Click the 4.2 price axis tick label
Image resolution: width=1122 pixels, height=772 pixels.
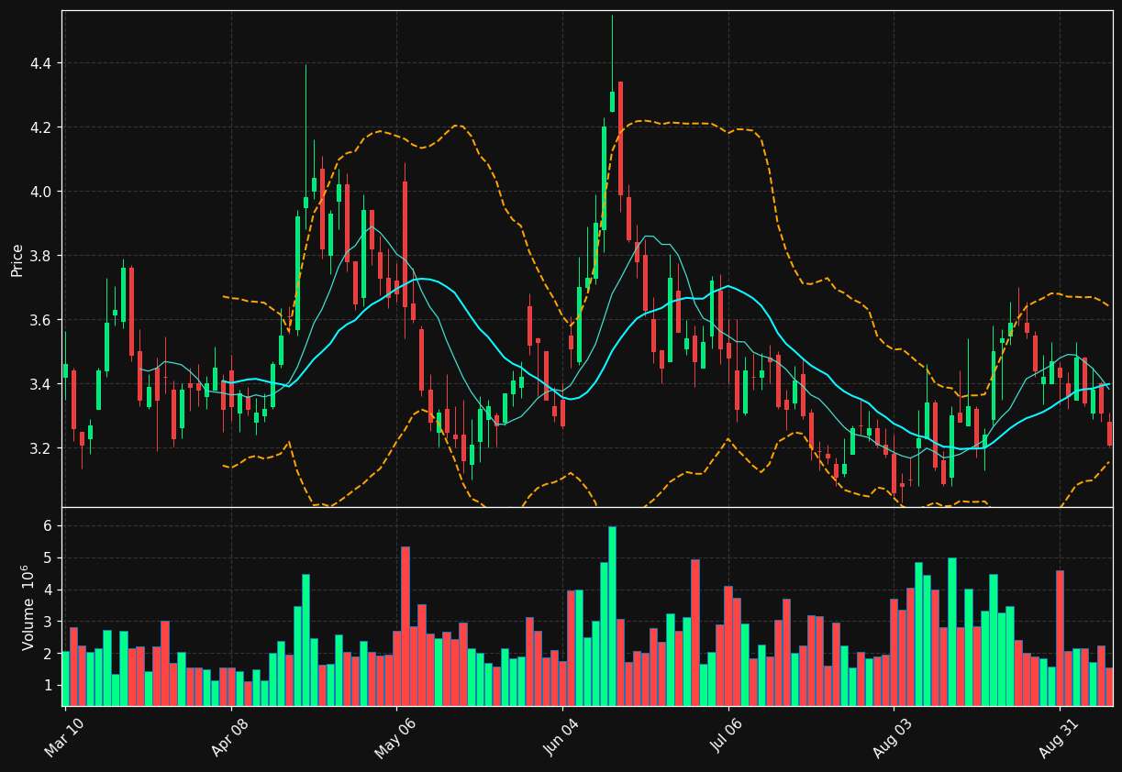(40, 127)
